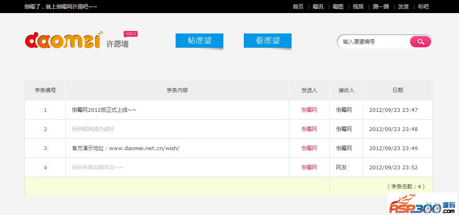Screen dimensions: 459x215
Task: Click the V2012 version badge
Action: pos(131,34)
